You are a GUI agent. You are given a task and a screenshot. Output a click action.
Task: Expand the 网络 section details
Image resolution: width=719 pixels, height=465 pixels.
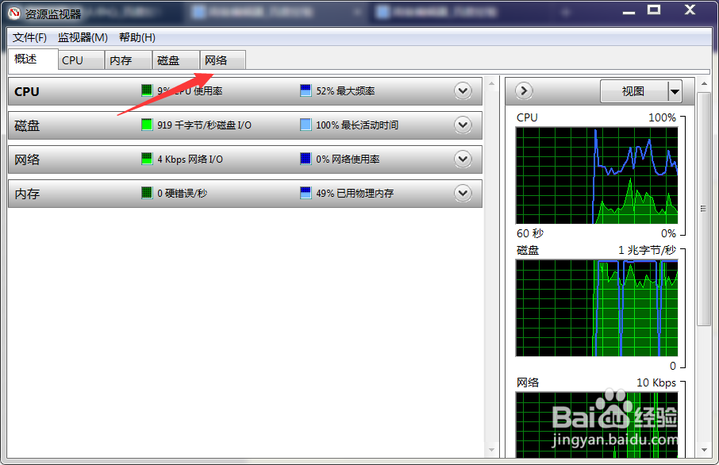[463, 159]
